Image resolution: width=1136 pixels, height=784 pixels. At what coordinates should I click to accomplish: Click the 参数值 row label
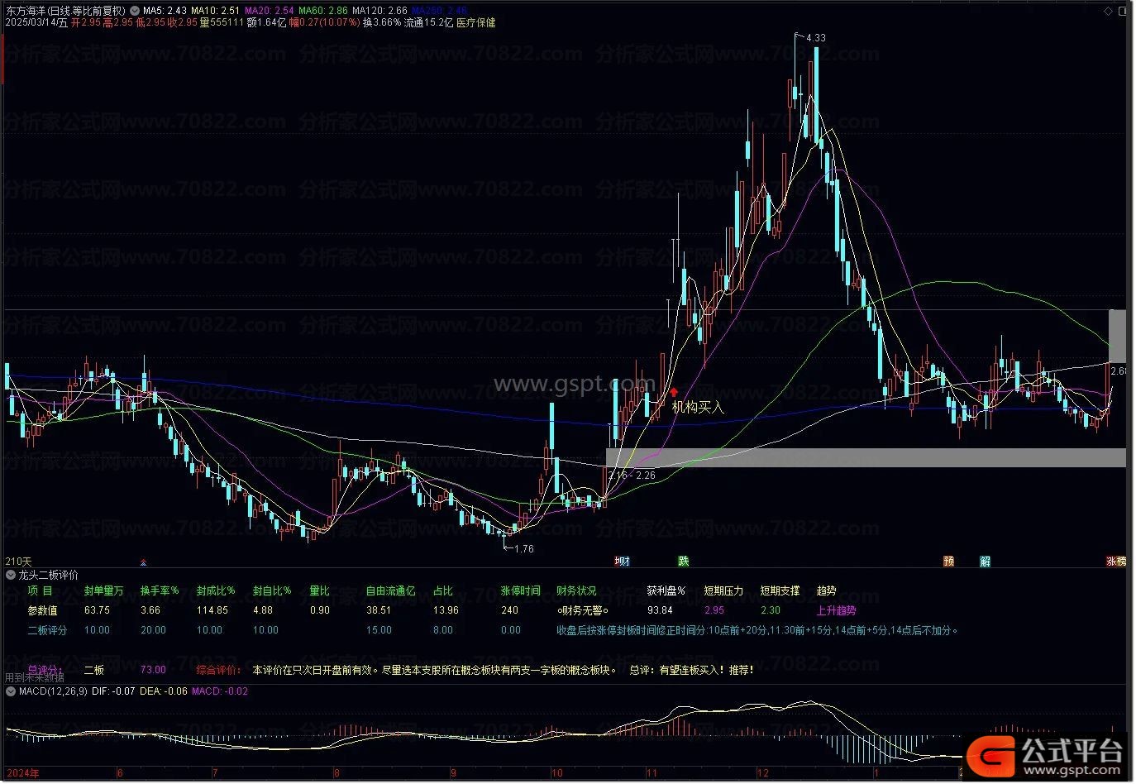pos(42,610)
